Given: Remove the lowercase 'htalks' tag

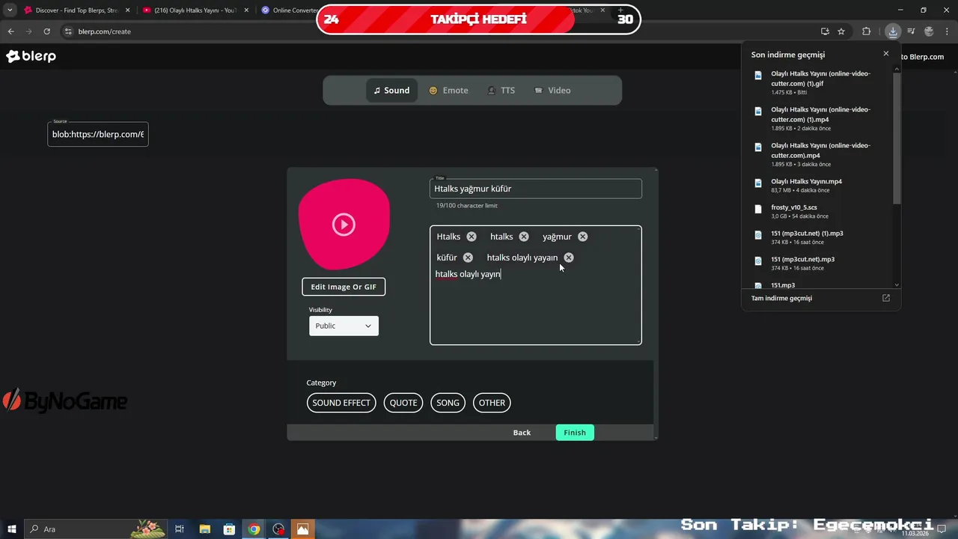Looking at the screenshot, I should [524, 237].
